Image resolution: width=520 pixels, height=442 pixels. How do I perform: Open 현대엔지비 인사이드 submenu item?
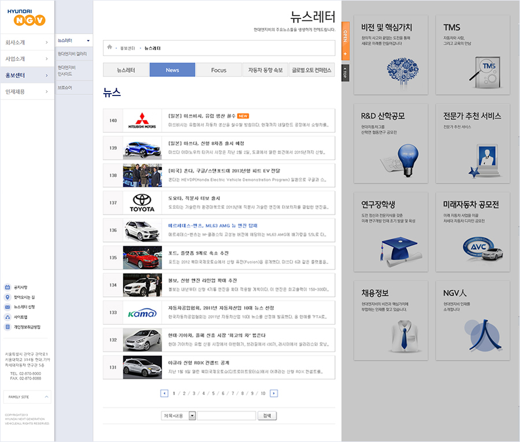[73, 71]
